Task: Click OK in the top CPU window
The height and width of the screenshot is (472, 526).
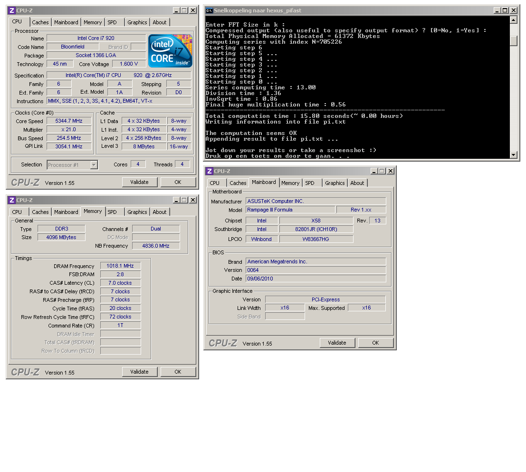Action: coord(178,182)
